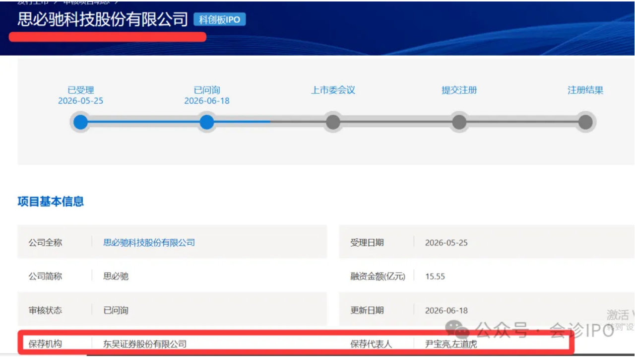Click the 15.55 financing amount value
This screenshot has height=357, width=635.
[x=435, y=277]
